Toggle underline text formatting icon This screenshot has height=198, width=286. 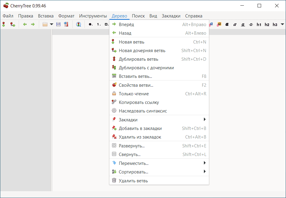(x=243, y=24)
